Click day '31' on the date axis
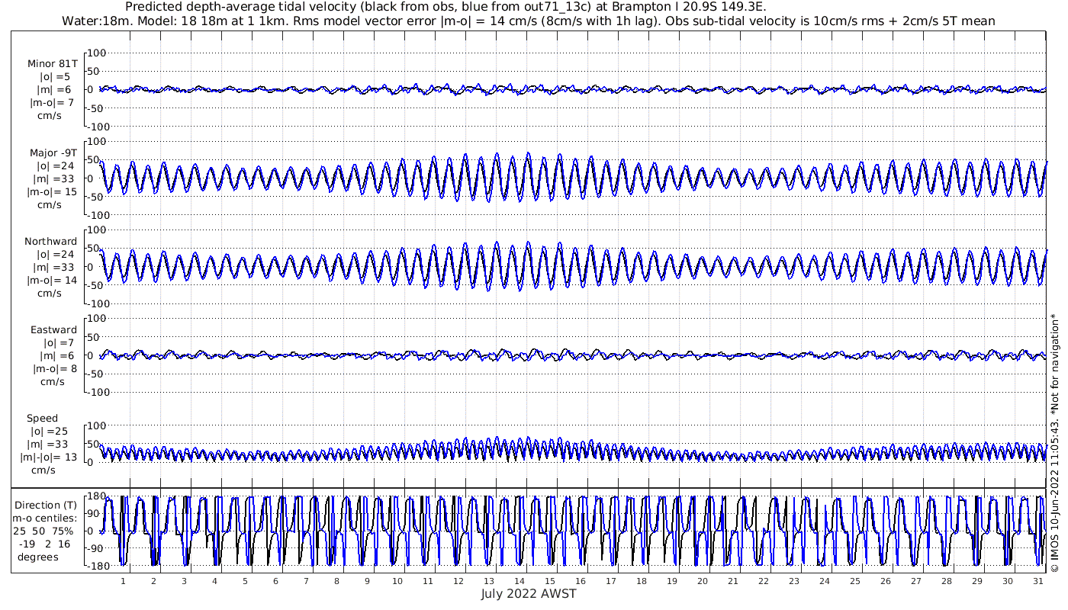 pyautogui.click(x=1037, y=581)
